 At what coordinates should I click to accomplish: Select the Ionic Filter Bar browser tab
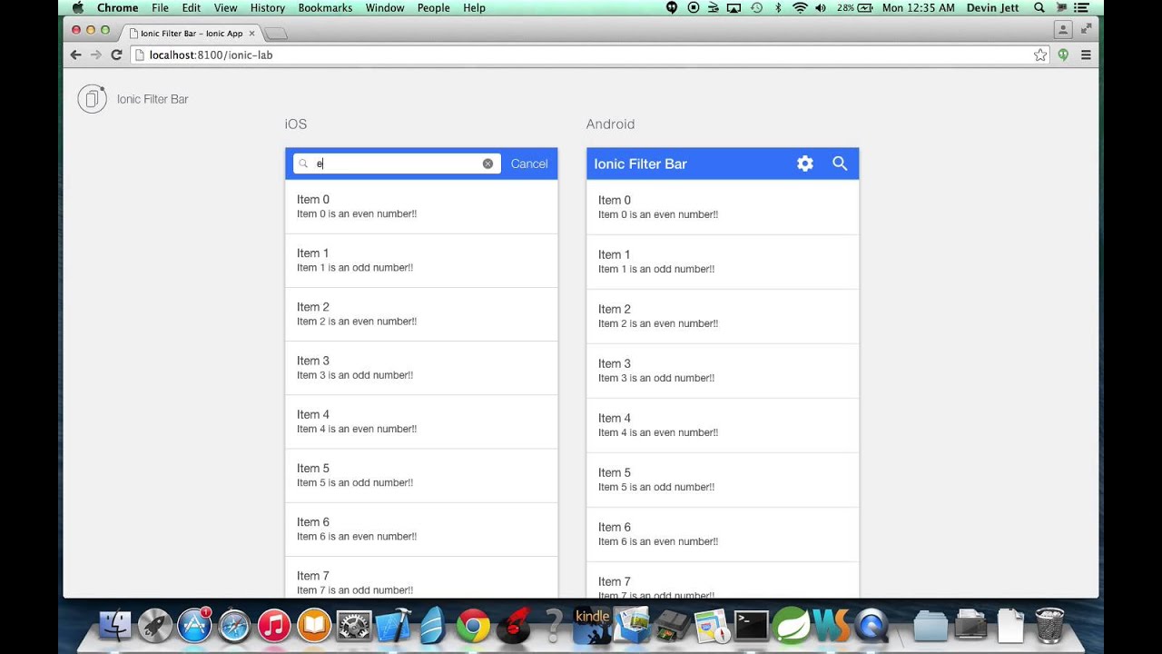point(191,33)
